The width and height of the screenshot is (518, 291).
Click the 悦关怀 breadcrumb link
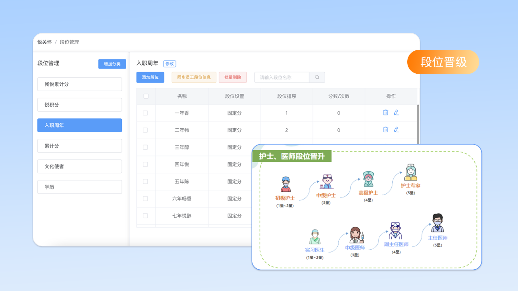coord(44,42)
